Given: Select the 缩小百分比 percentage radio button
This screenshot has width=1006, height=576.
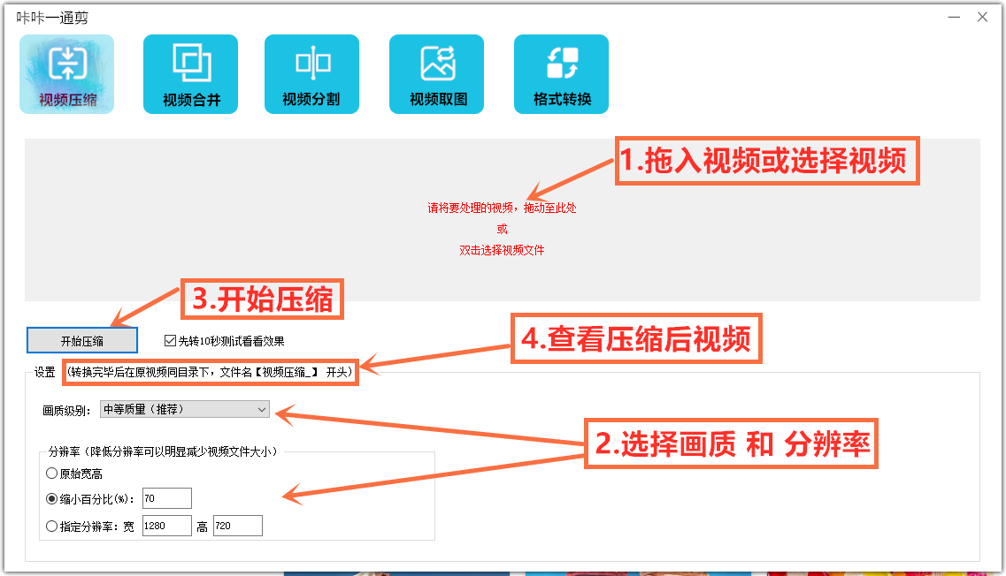Looking at the screenshot, I should 54,497.
